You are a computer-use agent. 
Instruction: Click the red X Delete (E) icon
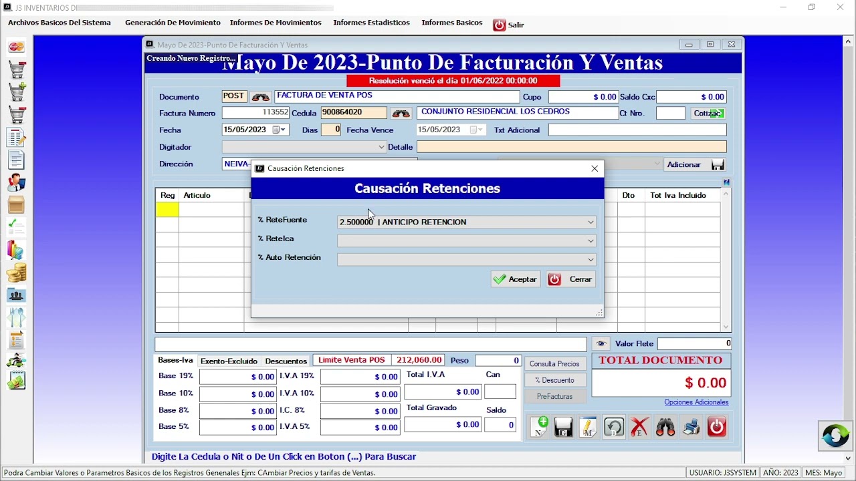639,427
